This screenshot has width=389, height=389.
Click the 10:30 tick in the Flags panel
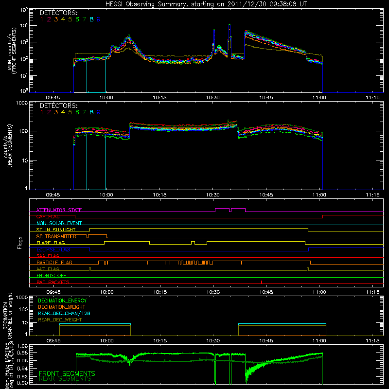pyautogui.click(x=213, y=292)
